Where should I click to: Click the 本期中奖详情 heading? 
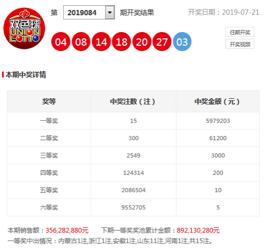click(26, 75)
